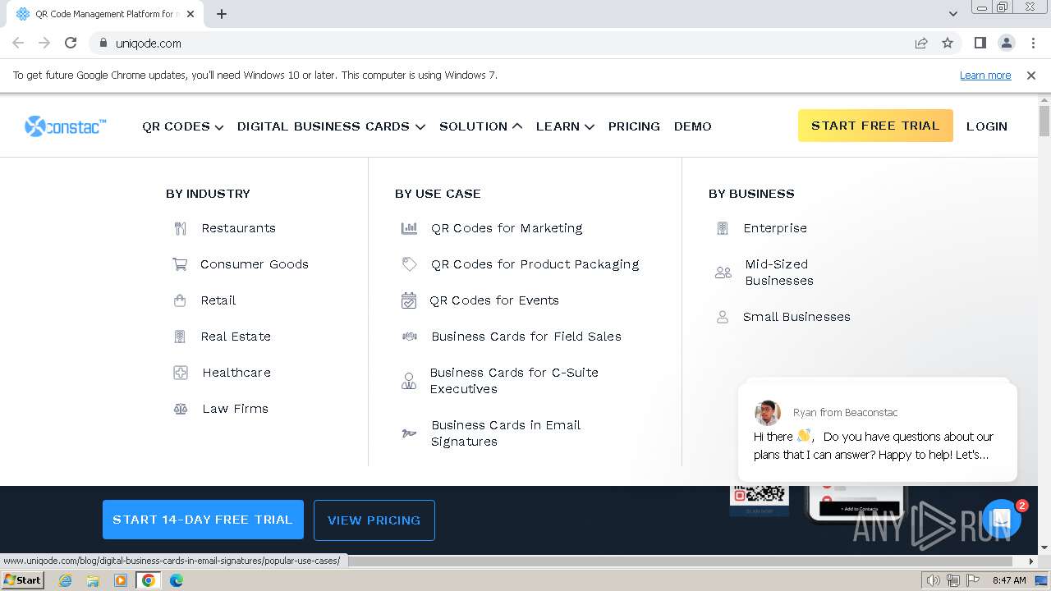
Task: Close the QR Code Management Platform tab
Action: (190, 14)
